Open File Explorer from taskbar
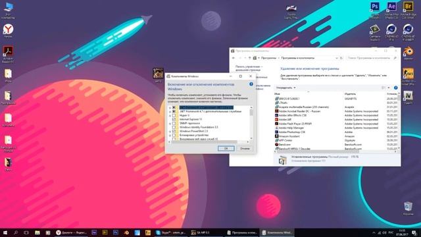421x237 pixels. (x=37, y=232)
